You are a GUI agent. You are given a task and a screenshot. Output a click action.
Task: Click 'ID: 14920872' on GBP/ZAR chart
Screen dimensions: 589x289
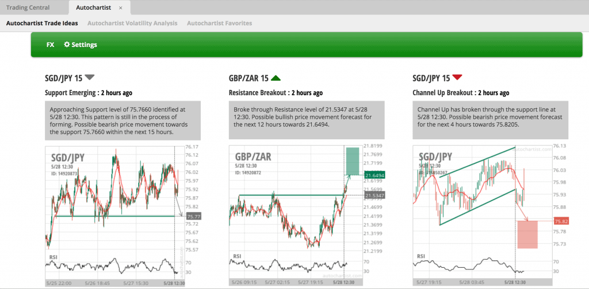(x=248, y=173)
